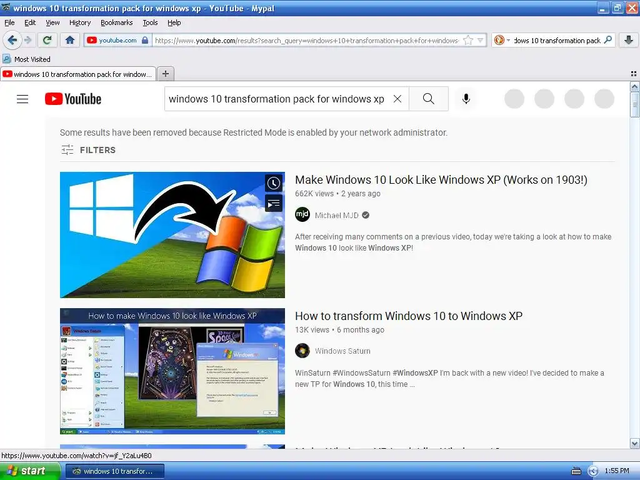
Task: Open the History menu
Action: pos(79,22)
